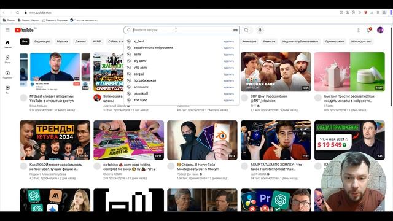Open 'ОВР Шоу: Русская баня' video title

pyautogui.click(x=269, y=98)
